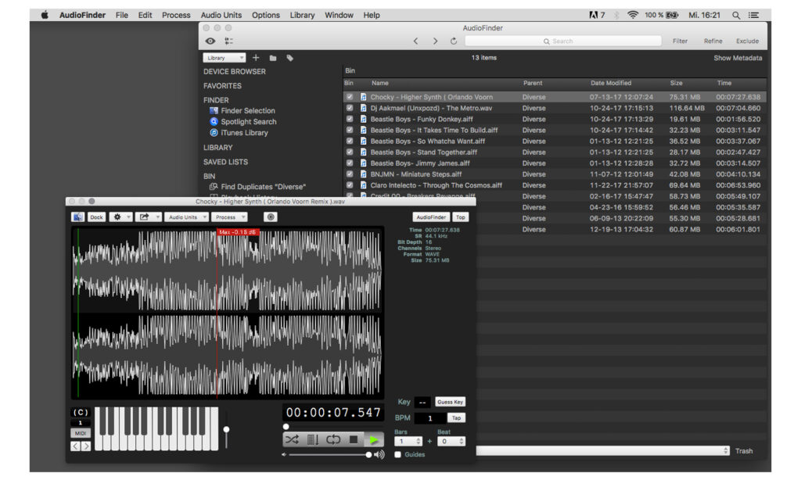Click the Beat stepper arrows
This screenshot has height=480, width=801.
click(462, 441)
